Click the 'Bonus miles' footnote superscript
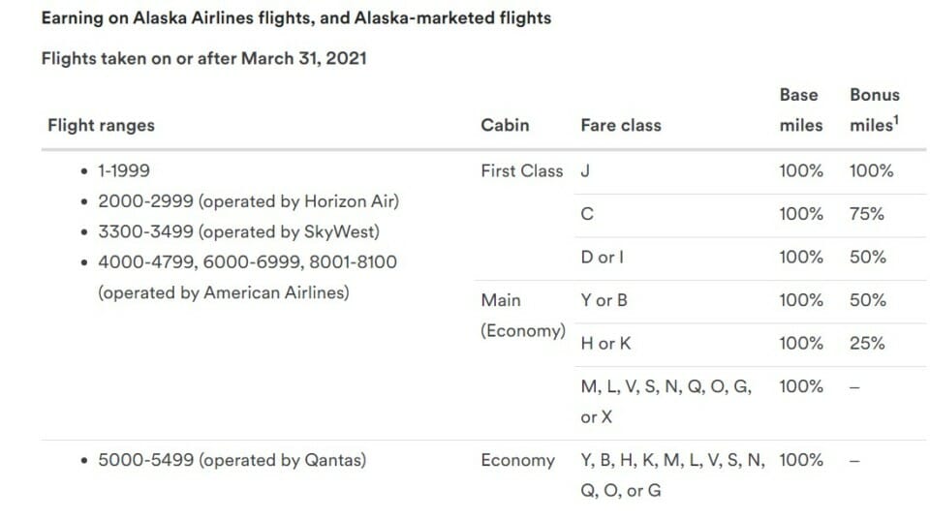 [896, 120]
